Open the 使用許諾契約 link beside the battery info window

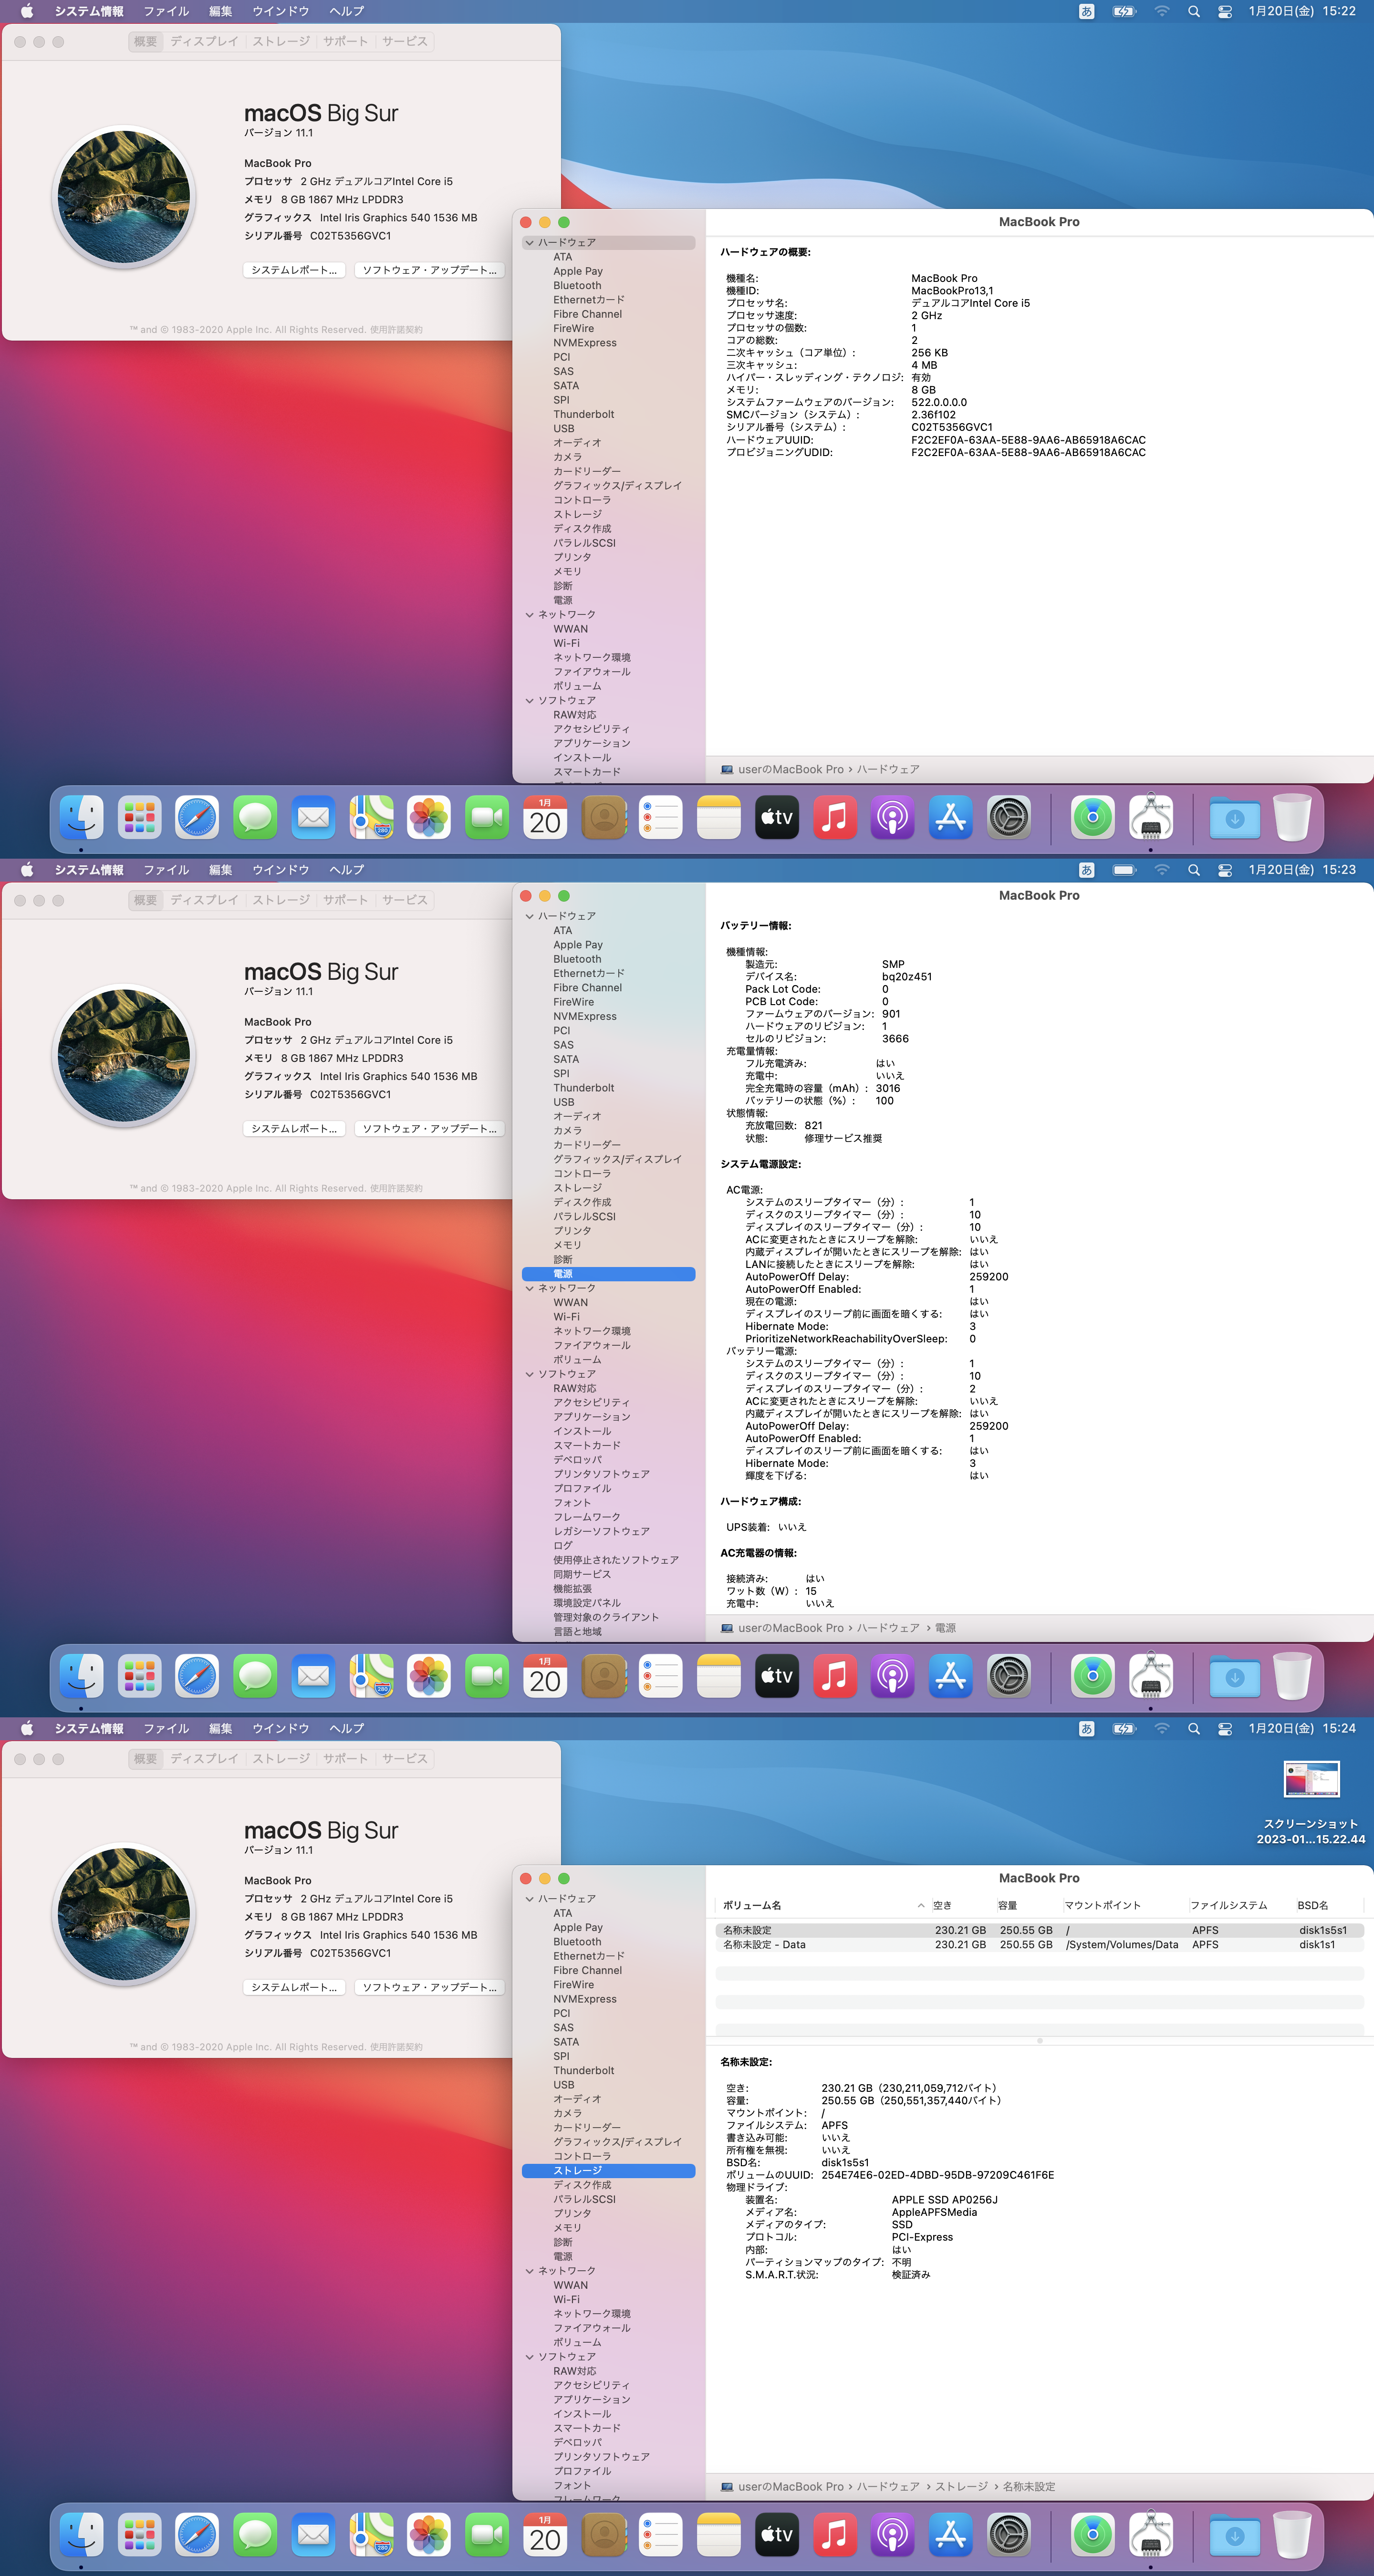click(396, 1188)
